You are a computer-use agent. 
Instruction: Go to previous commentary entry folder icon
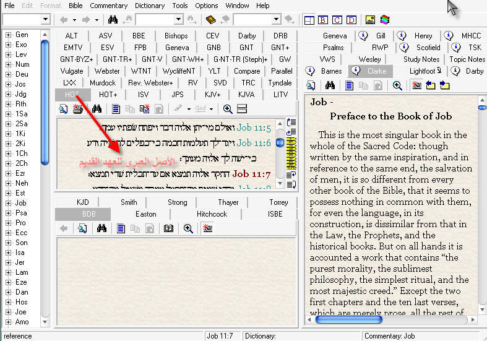[431, 85]
